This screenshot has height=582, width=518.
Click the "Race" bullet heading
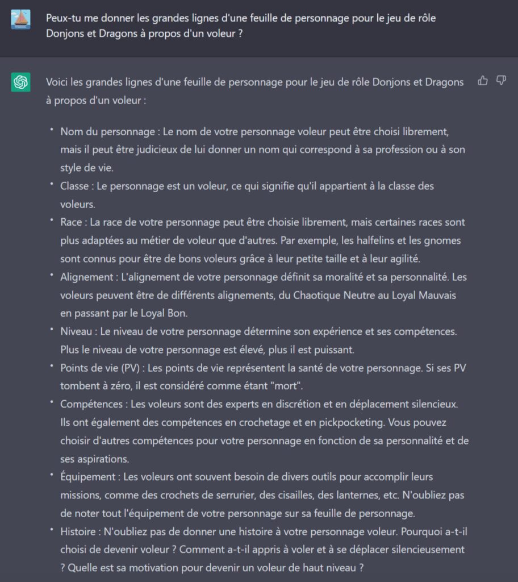point(72,222)
